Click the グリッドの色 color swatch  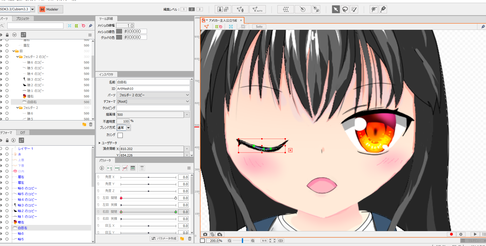(x=119, y=37)
